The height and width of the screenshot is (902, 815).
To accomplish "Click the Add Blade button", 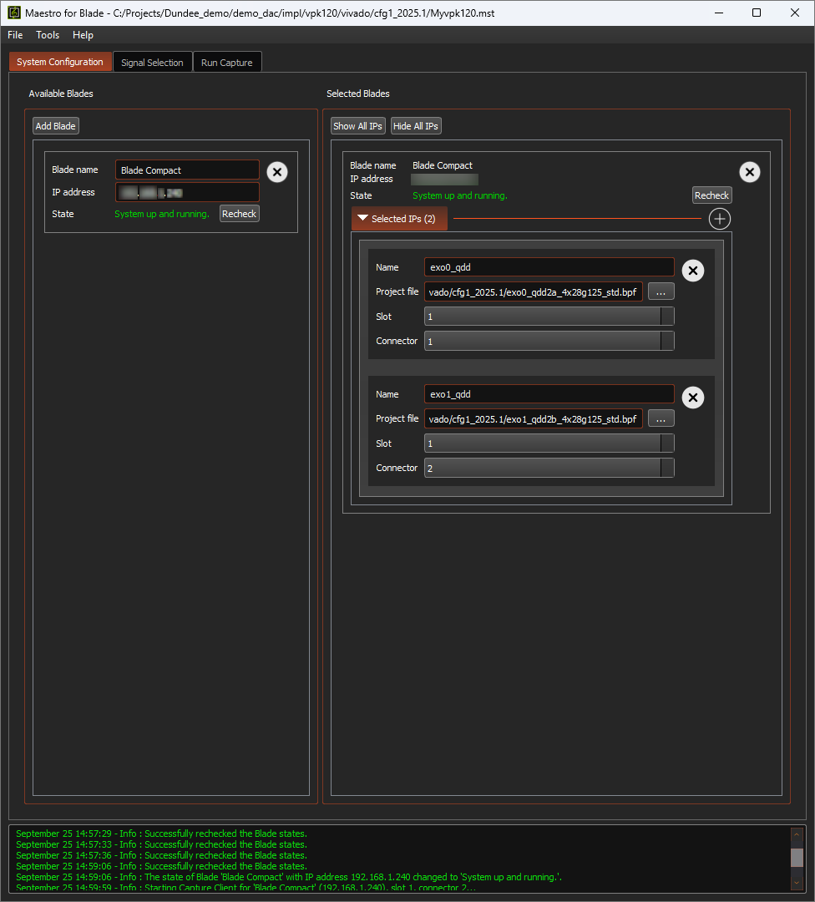I will pos(56,126).
